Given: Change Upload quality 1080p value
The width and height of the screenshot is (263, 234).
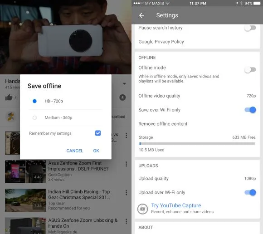Looking at the screenshot, I should click(x=250, y=178).
